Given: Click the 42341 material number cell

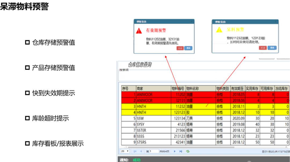Looking at the screenshot, I should coord(178,142).
